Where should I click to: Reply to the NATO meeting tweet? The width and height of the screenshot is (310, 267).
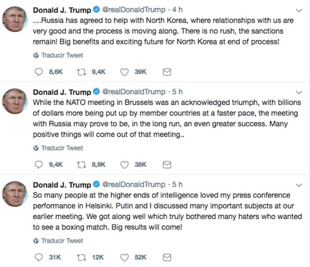(38, 165)
